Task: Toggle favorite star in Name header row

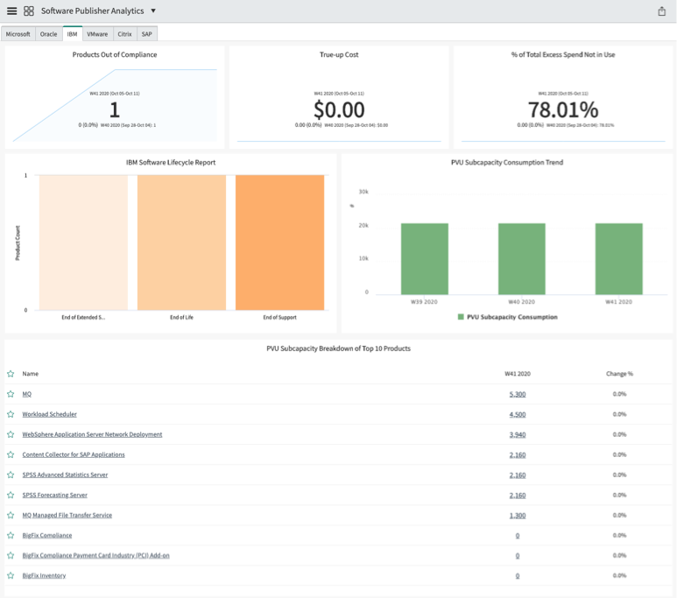Action: pyautogui.click(x=11, y=374)
